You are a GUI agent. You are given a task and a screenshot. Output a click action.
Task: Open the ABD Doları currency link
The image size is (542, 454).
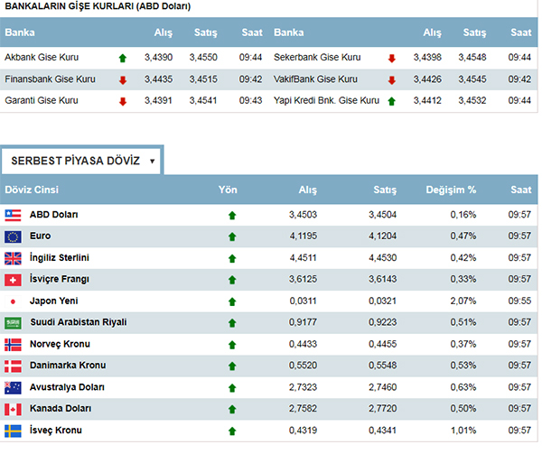point(54,215)
